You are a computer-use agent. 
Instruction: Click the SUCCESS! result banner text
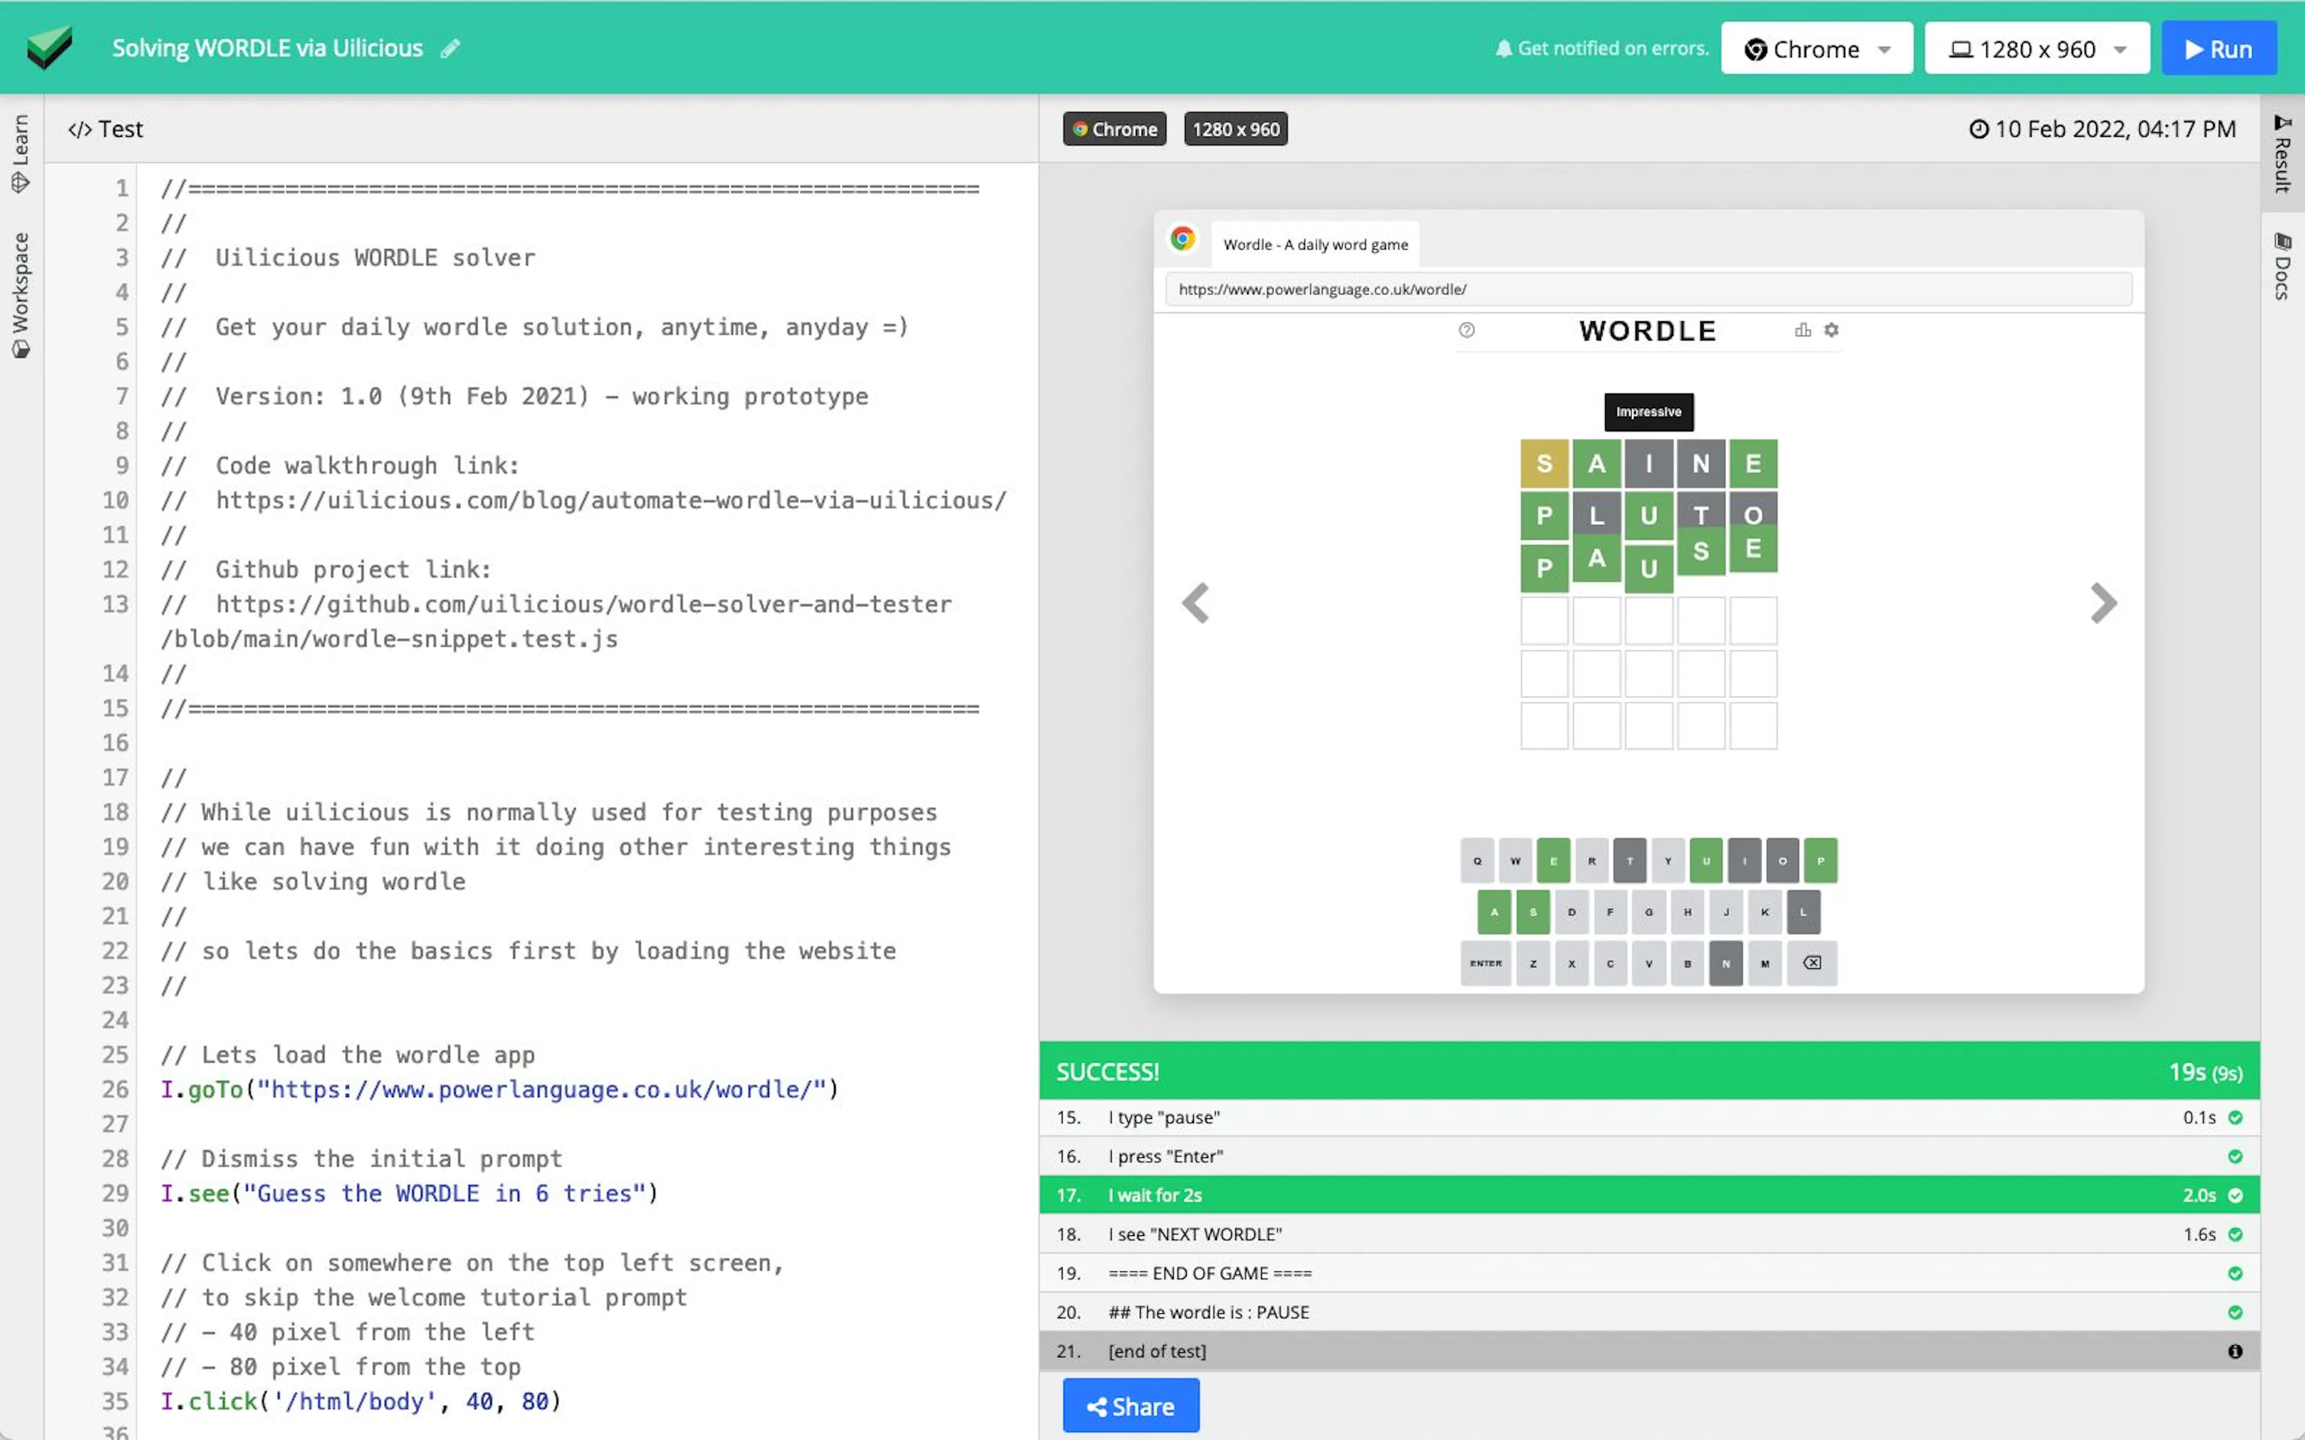coord(1107,1073)
